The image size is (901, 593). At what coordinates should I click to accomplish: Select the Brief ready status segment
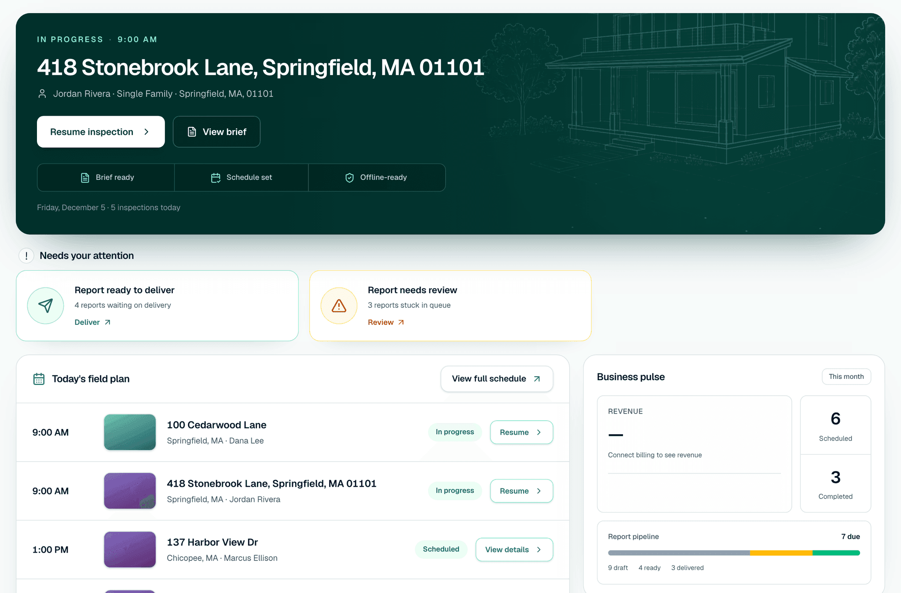pos(106,178)
